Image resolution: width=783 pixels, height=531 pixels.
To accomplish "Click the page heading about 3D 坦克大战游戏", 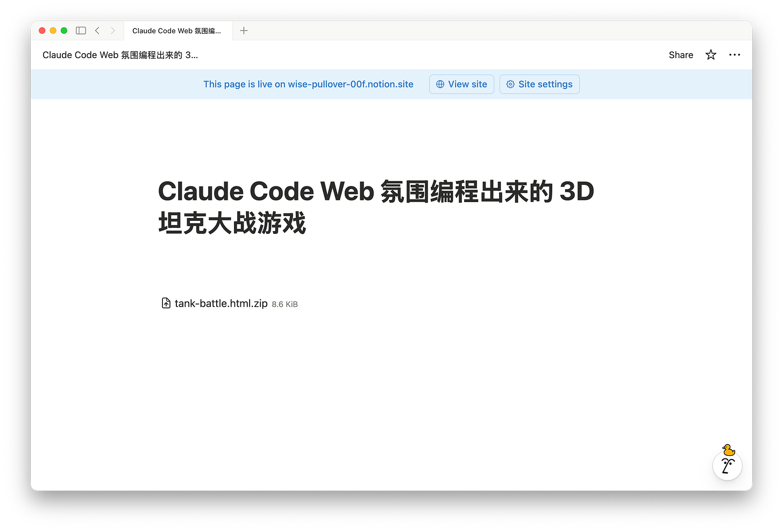I will click(x=376, y=207).
